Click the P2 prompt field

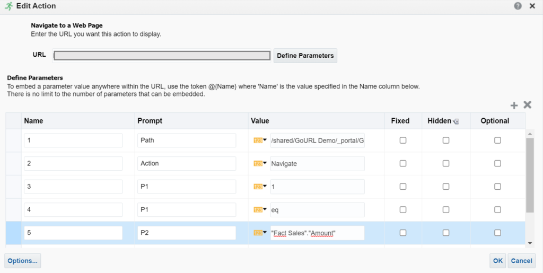(187, 233)
